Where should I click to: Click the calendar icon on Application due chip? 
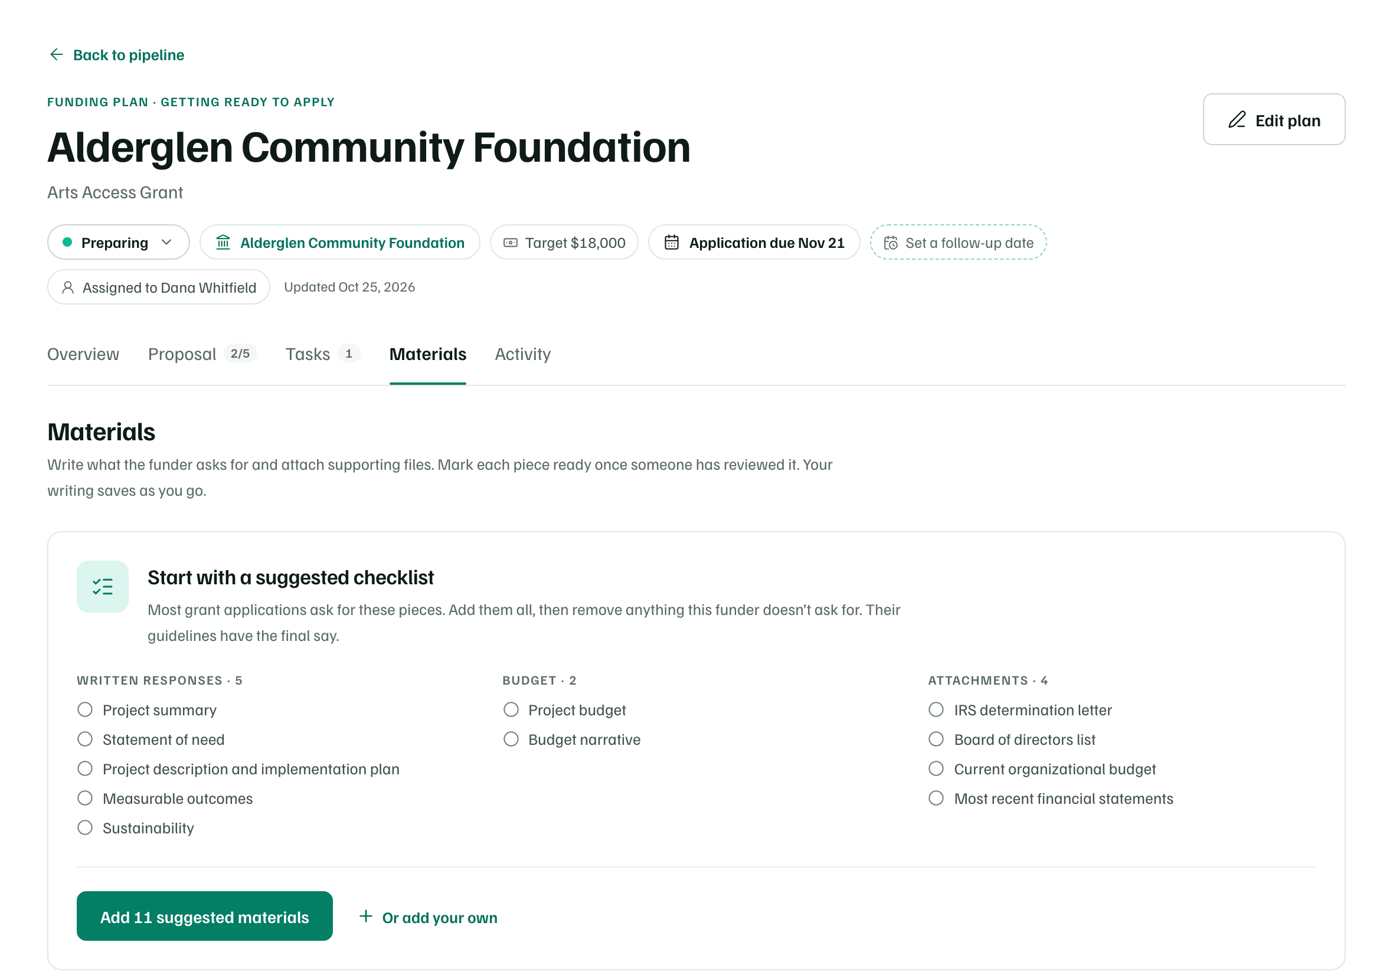672,243
